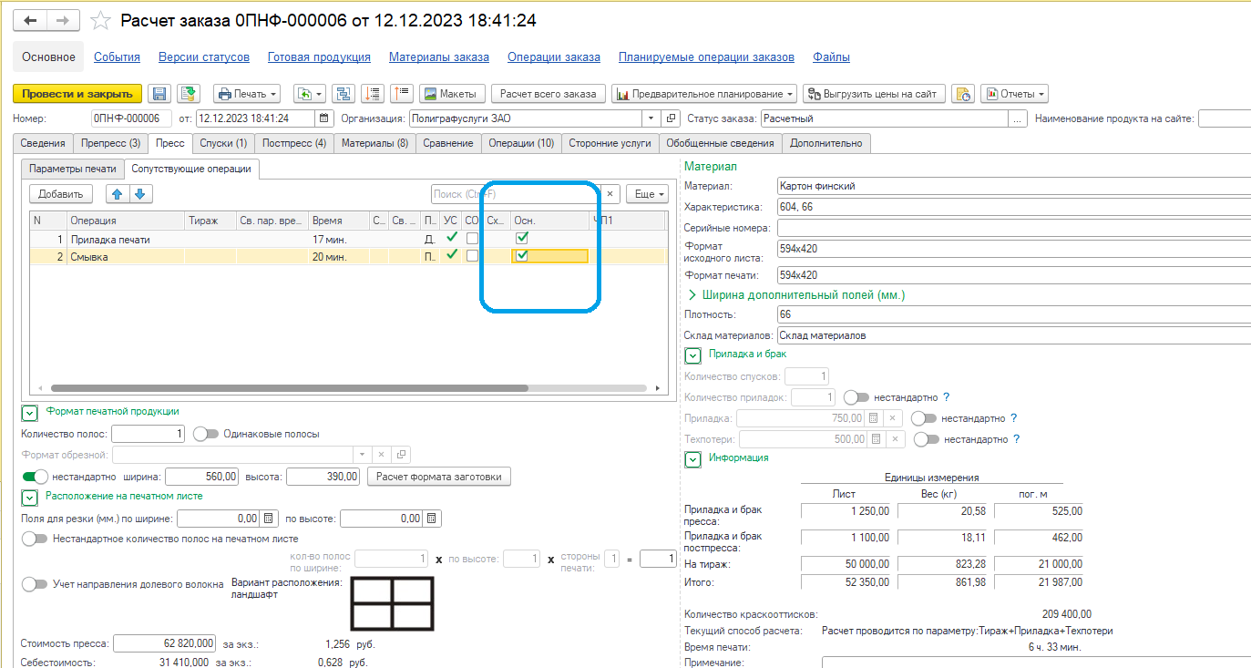Open the Материалы заказа link
1251x668 pixels.
pyautogui.click(x=439, y=57)
